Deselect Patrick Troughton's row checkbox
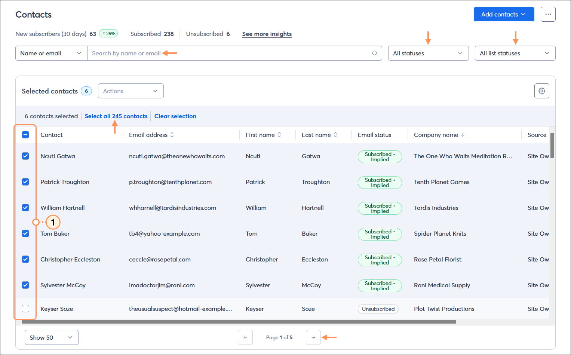571x355 pixels. pos(25,182)
